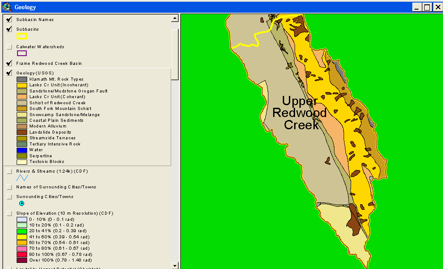
Task: Click the Coastal Plain Sediments swatch
Action: coord(22,120)
